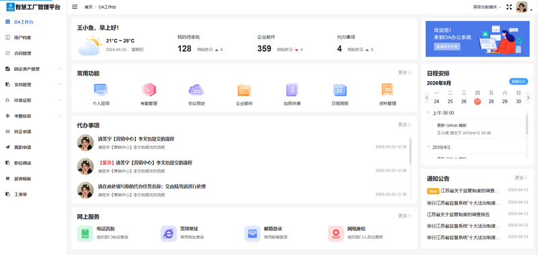This screenshot has height=255, width=538.
Task: Open the 企业邮件 folder icon
Action: [x=244, y=90]
